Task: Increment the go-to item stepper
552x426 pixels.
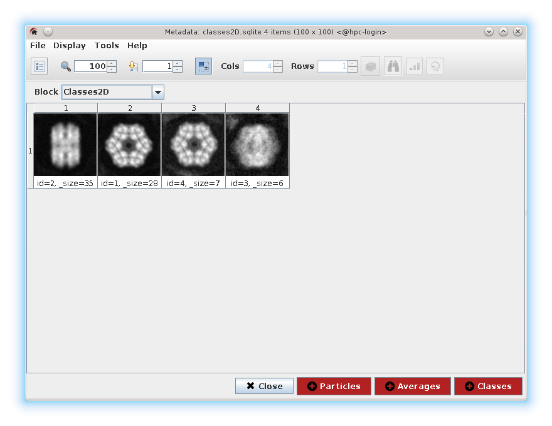Action: [x=178, y=63]
